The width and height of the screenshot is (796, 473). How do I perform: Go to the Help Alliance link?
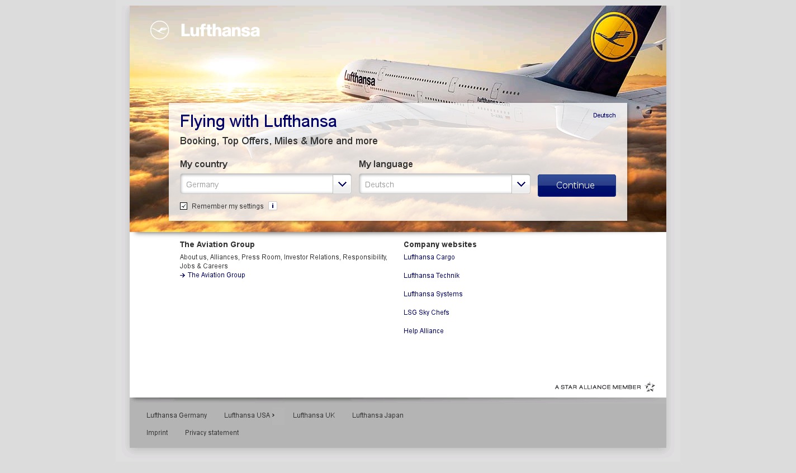pos(424,331)
